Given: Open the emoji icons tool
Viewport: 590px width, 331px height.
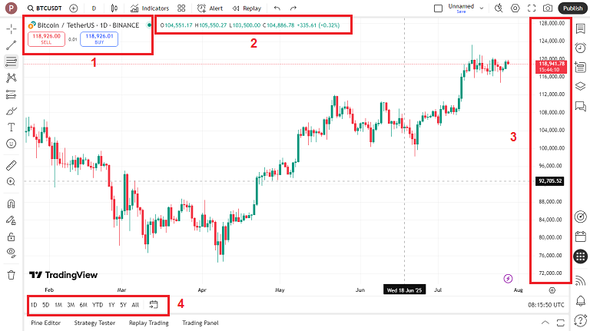Looking at the screenshot, I should click(x=12, y=144).
